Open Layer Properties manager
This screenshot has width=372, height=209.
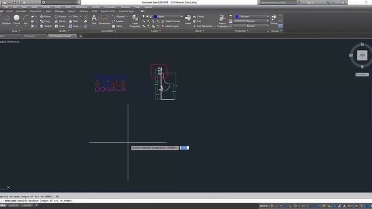click(x=135, y=21)
